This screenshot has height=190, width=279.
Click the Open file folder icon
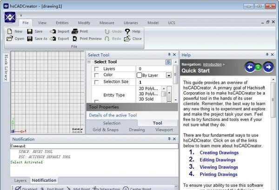pyautogui.click(x=10, y=38)
